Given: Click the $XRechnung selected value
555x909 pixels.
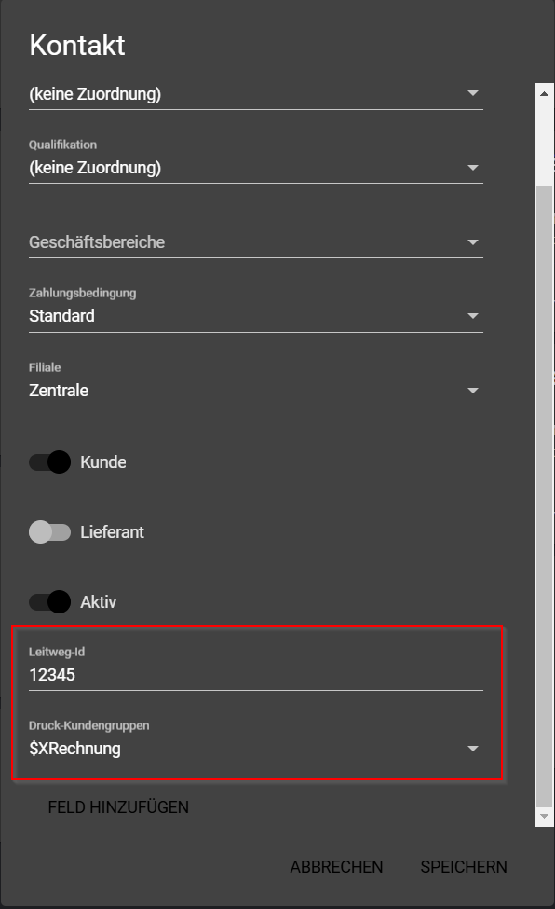Looking at the screenshot, I should [x=74, y=749].
